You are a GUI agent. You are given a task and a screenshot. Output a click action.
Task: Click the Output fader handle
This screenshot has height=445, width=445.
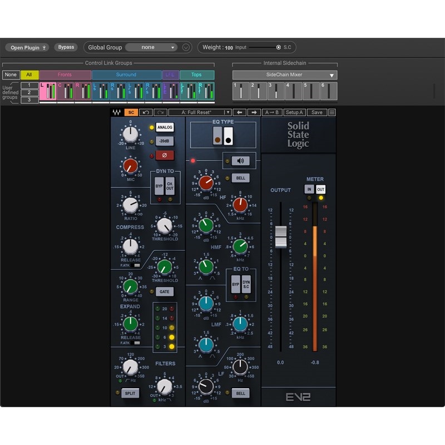281,237
